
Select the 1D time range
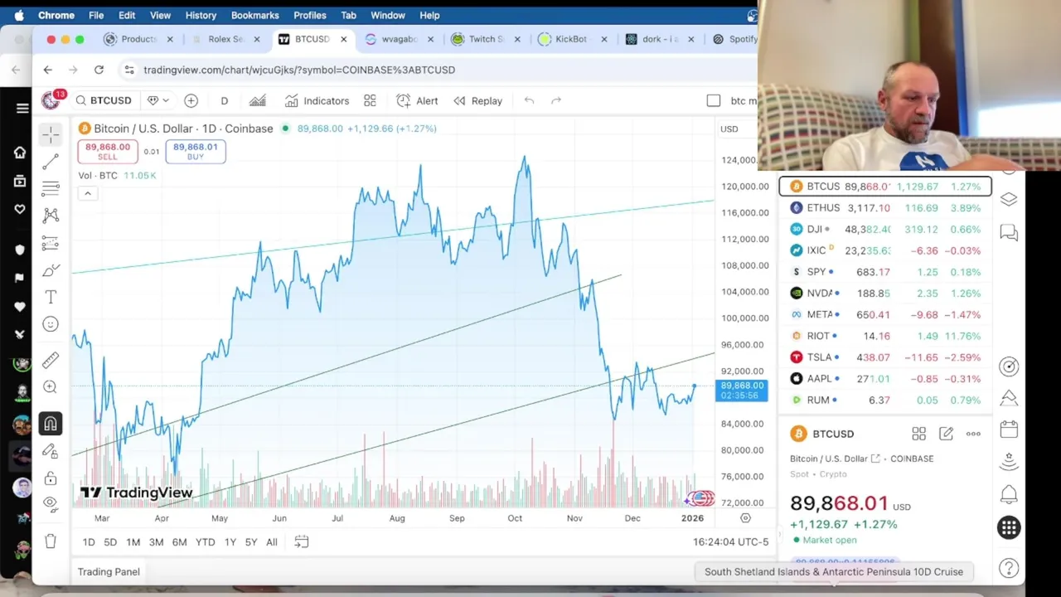89,541
